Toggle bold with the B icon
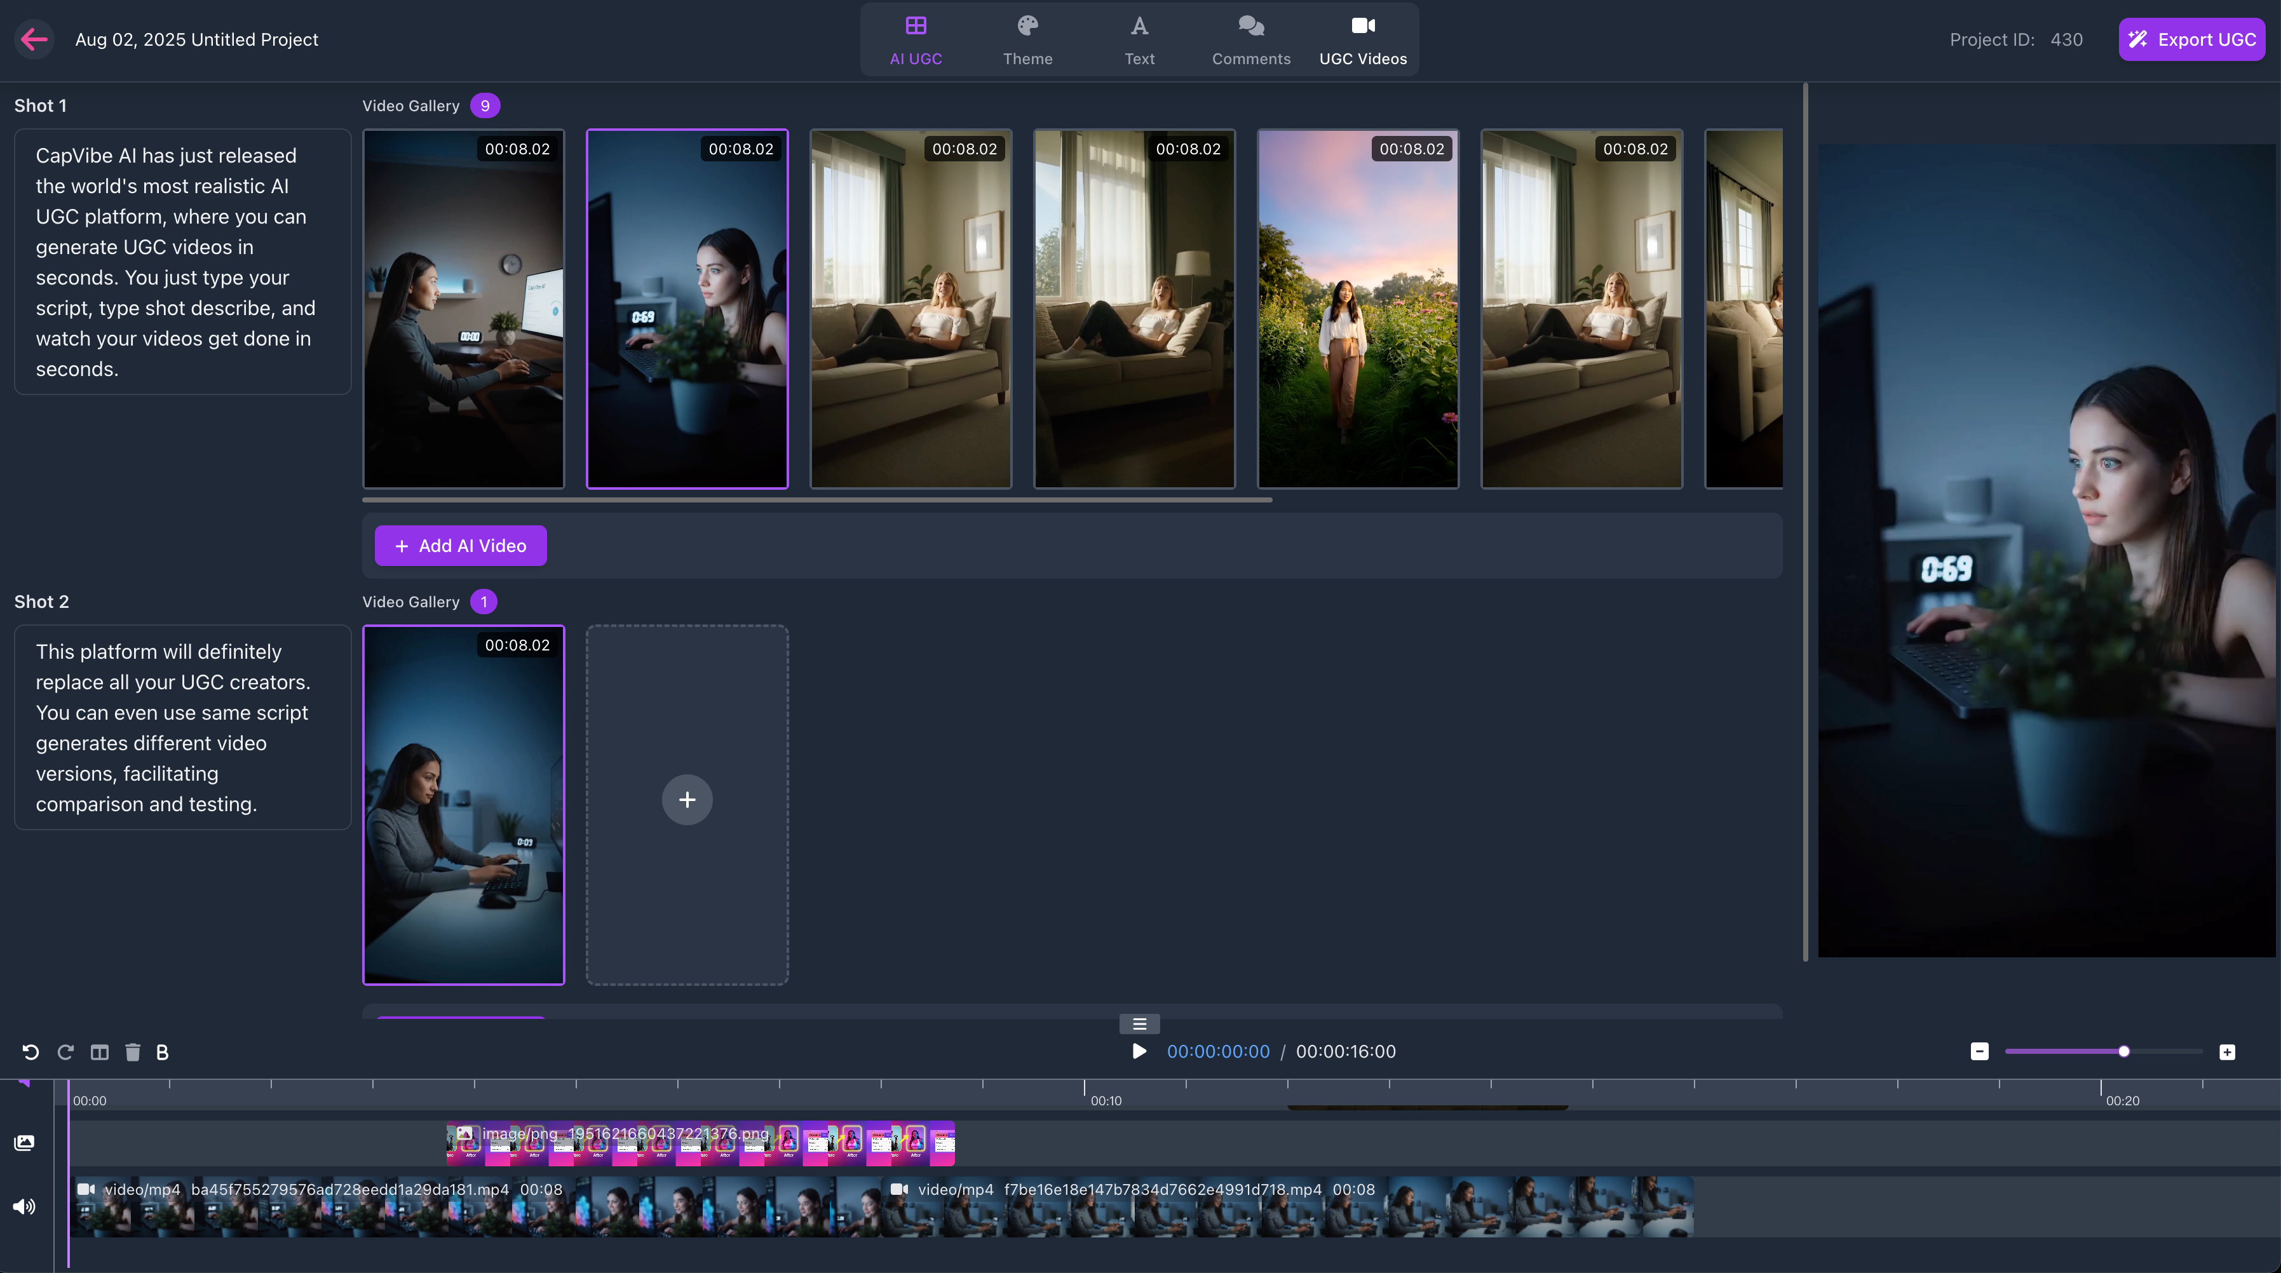 162,1052
